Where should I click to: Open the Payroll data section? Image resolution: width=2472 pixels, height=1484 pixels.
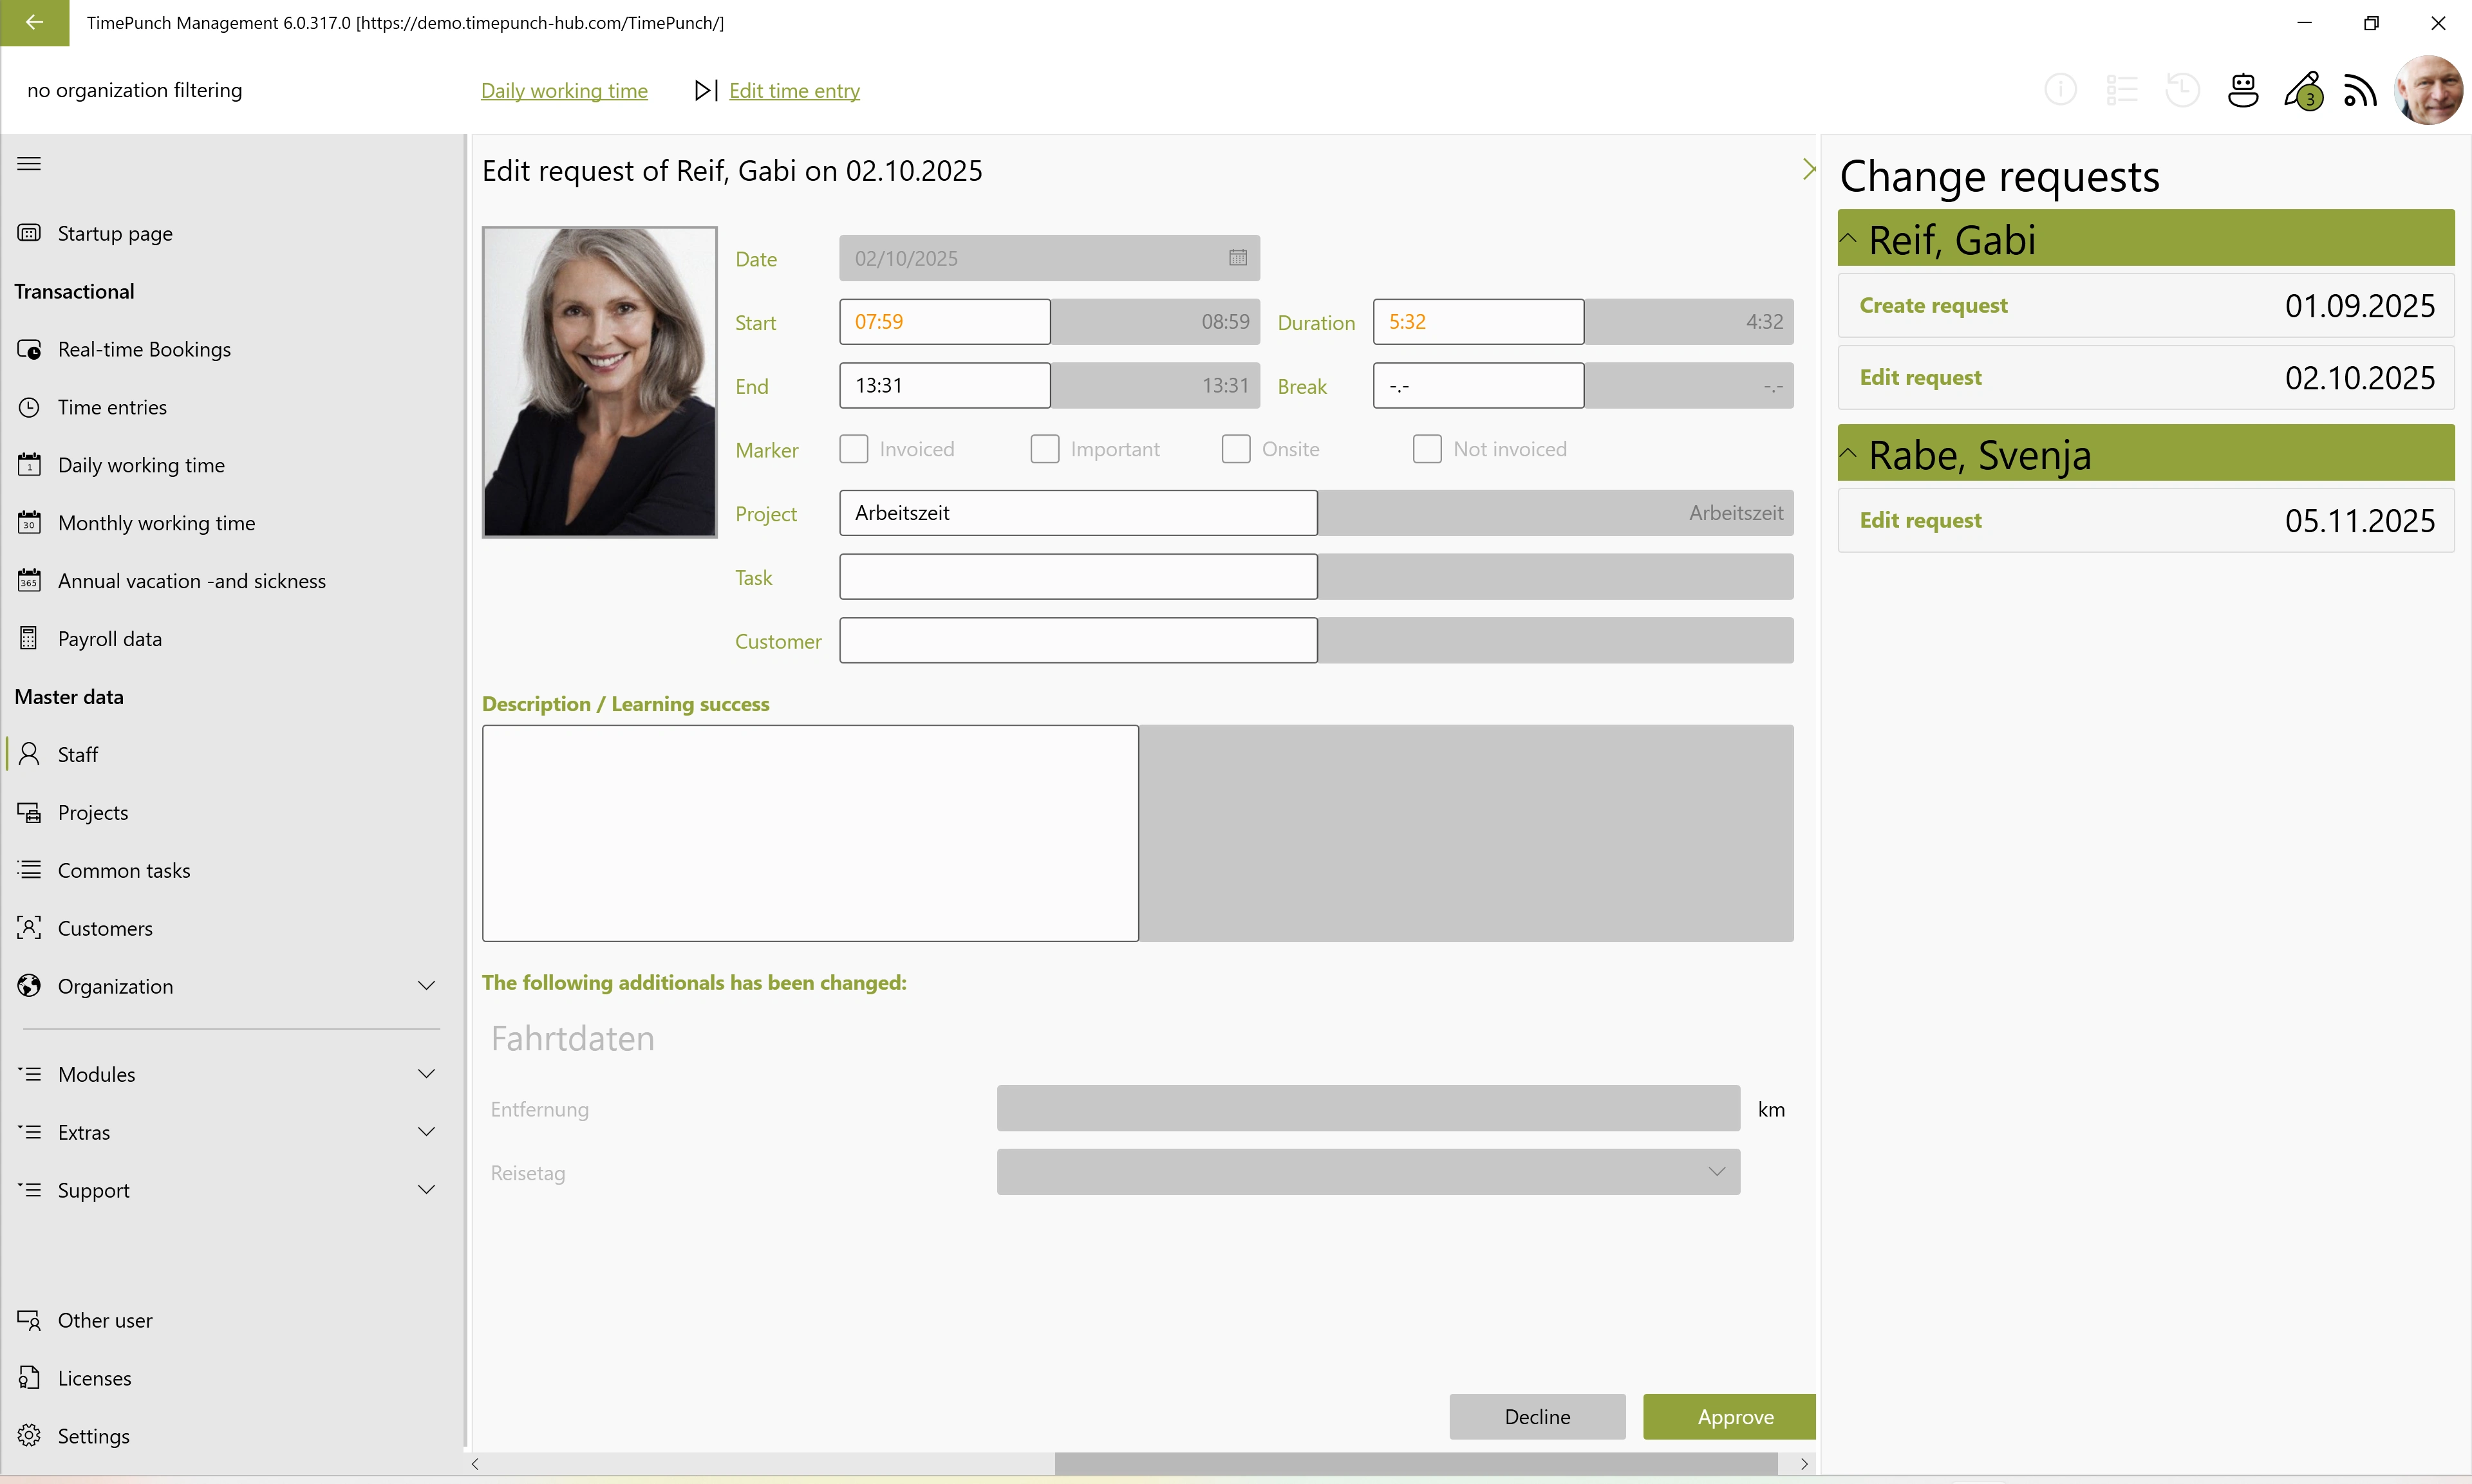(x=110, y=638)
